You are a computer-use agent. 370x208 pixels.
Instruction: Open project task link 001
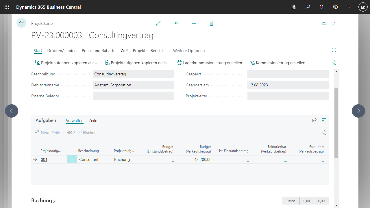pos(44,159)
